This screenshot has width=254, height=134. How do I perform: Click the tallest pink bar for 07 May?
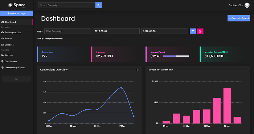coord(227,106)
